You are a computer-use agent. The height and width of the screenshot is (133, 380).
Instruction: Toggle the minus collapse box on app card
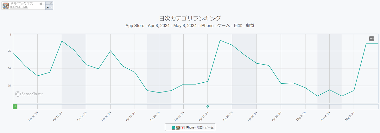[x=47, y=7]
